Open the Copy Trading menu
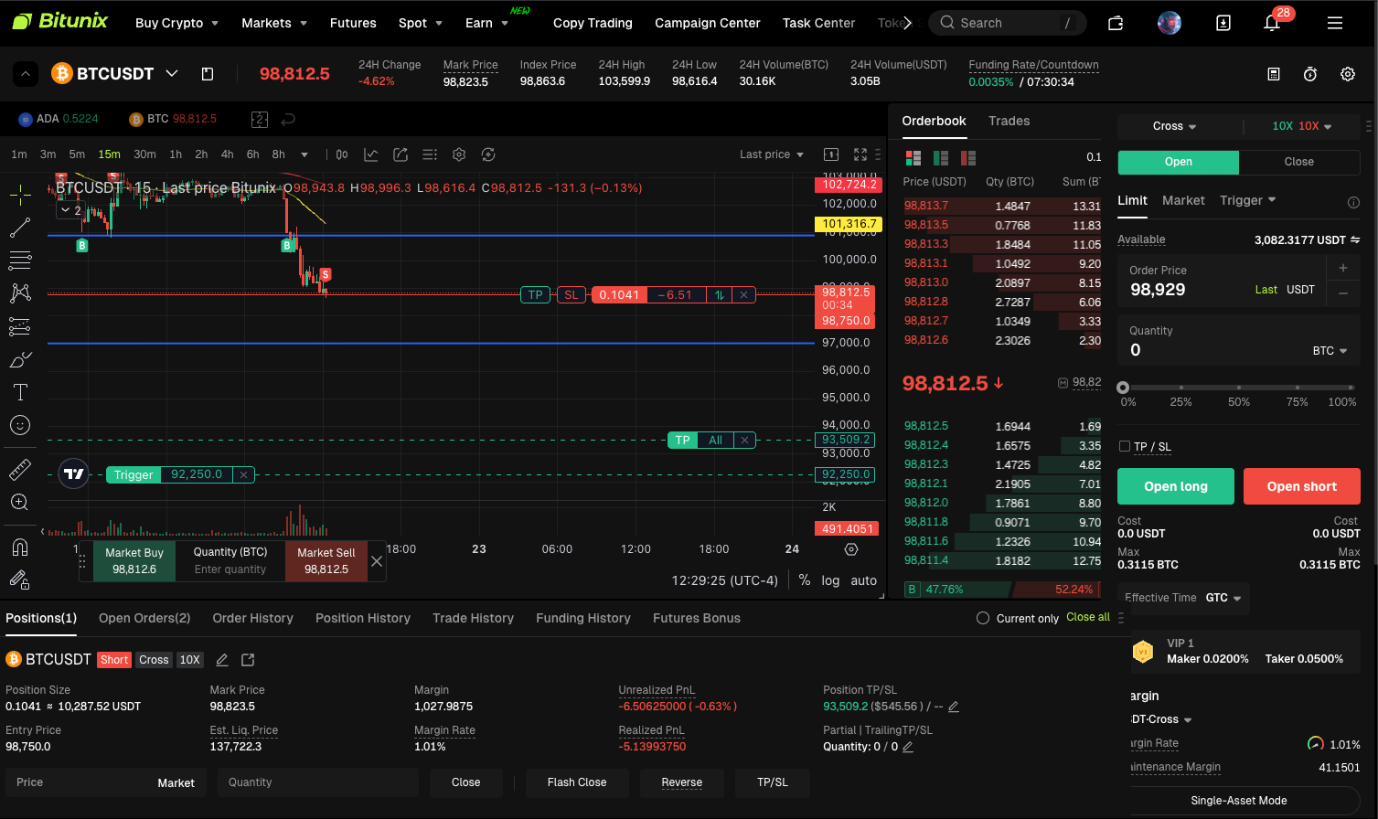The image size is (1378, 819). (593, 23)
